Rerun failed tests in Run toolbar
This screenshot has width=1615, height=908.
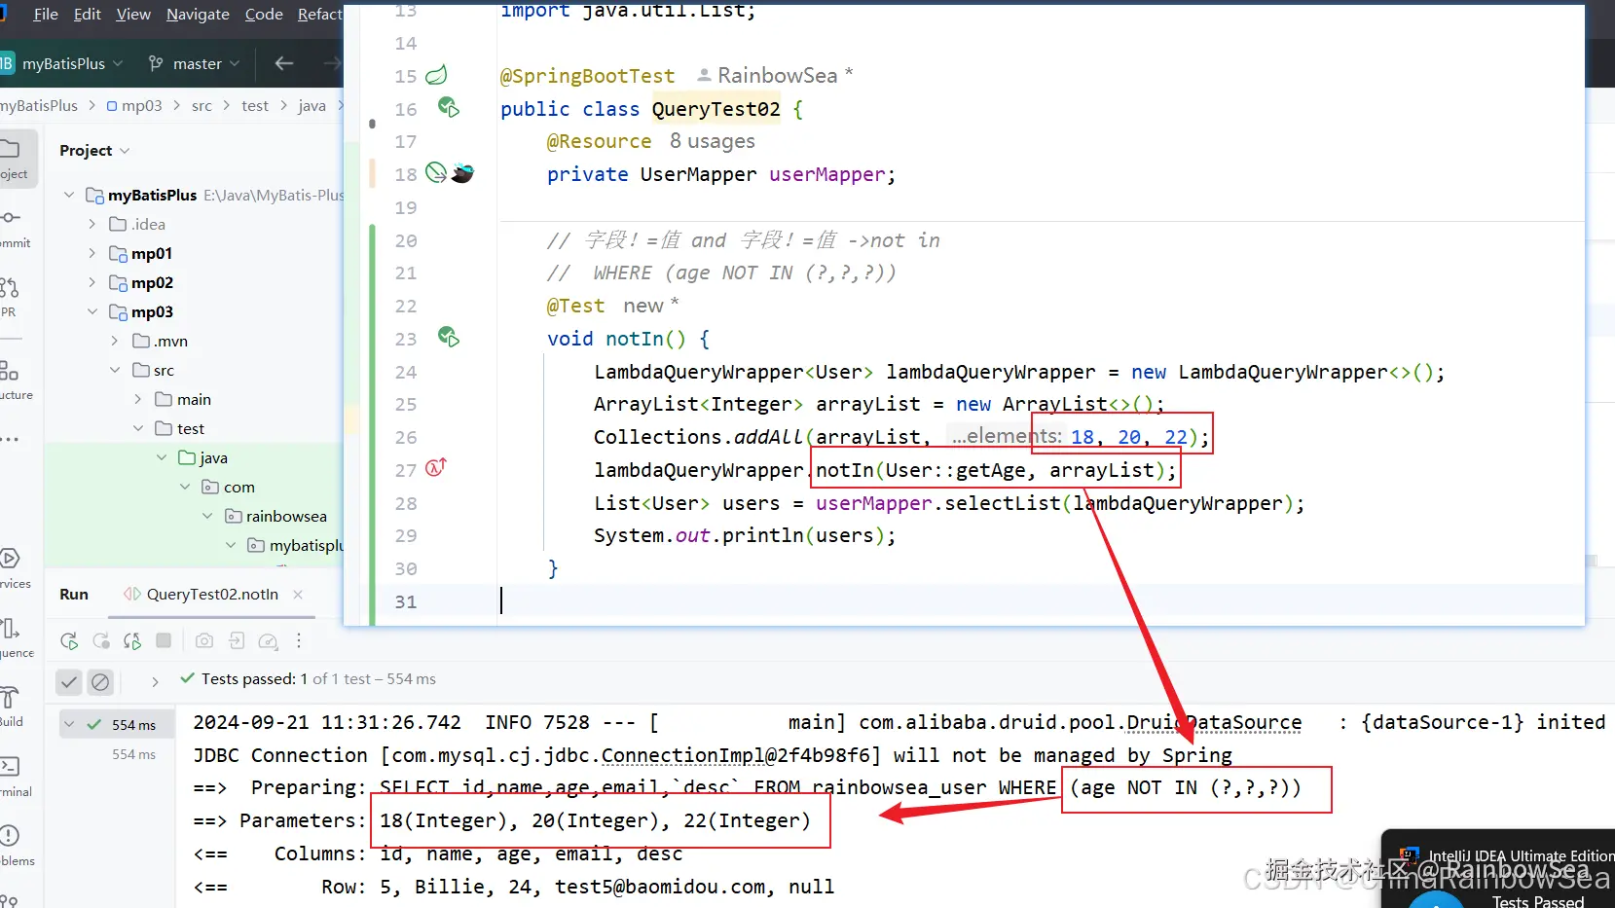101,641
